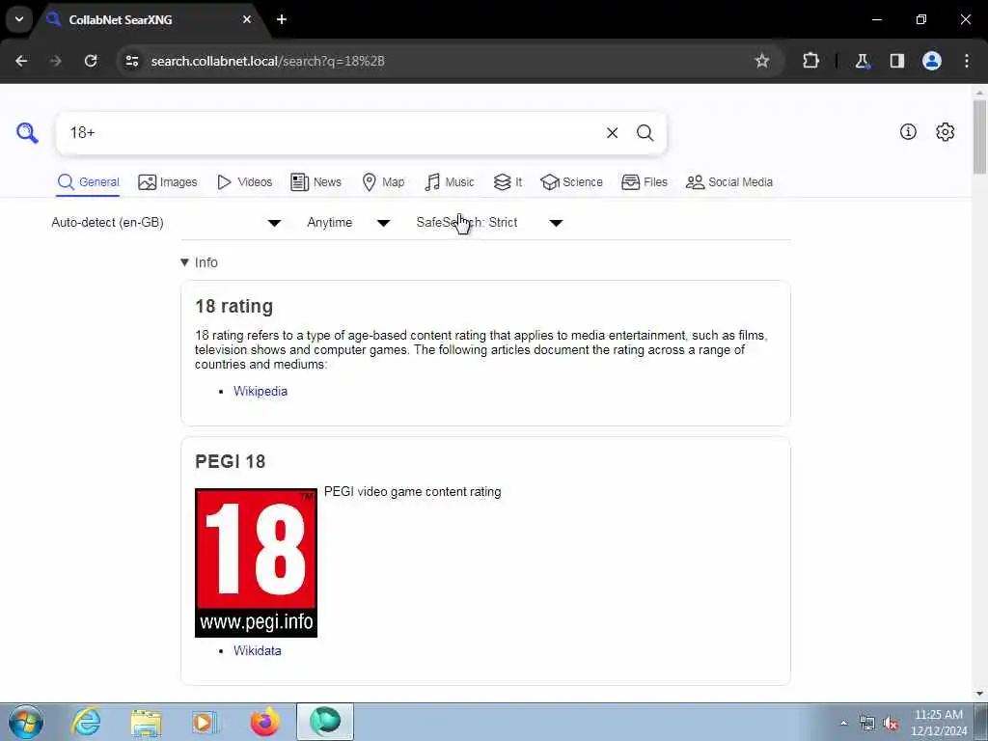
Task: Toggle the browser side panel
Action: tap(896, 61)
